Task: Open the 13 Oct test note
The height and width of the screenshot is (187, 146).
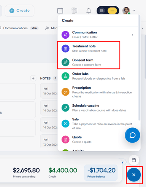Action: pyautogui.click(x=49, y=141)
